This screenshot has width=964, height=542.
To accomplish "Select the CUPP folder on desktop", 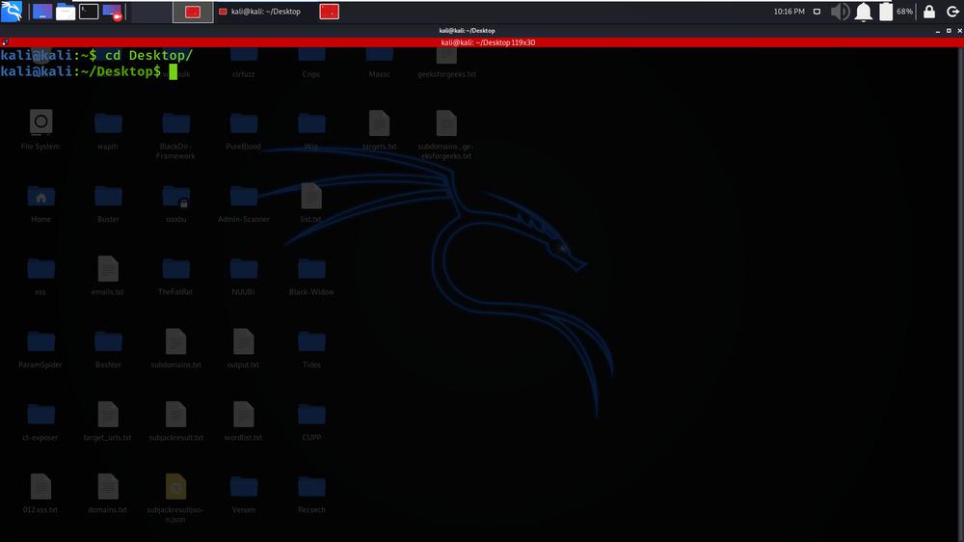I will click(311, 421).
